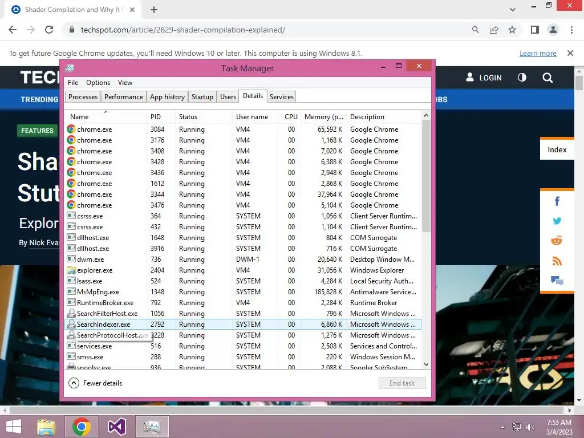Click Chrome icon on taskbar
Screen dimensions: 584x438
tap(82, 427)
